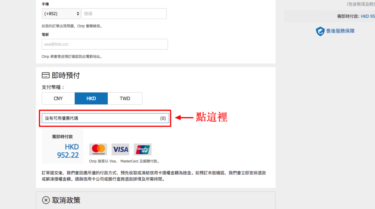Image resolution: width=375 pixels, height=209 pixels.
Task: Expand the 沒有可用優惠代碼 promo code selector
Action: pyautogui.click(x=105, y=118)
